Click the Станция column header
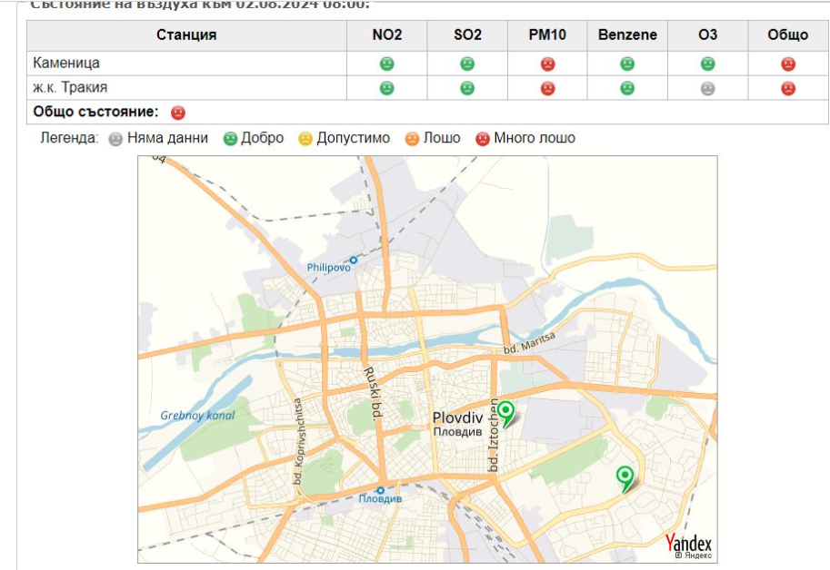The height and width of the screenshot is (570, 830). coord(186,35)
